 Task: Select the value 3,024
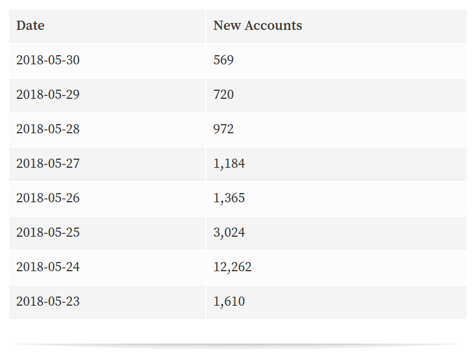tap(229, 233)
